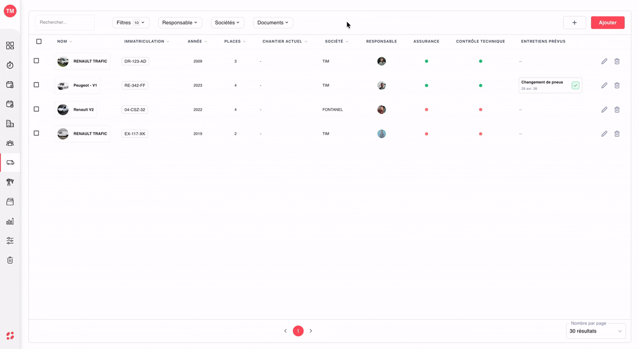Click the DR-123-AD registration plate
This screenshot has width=639, height=349.
coord(135,61)
